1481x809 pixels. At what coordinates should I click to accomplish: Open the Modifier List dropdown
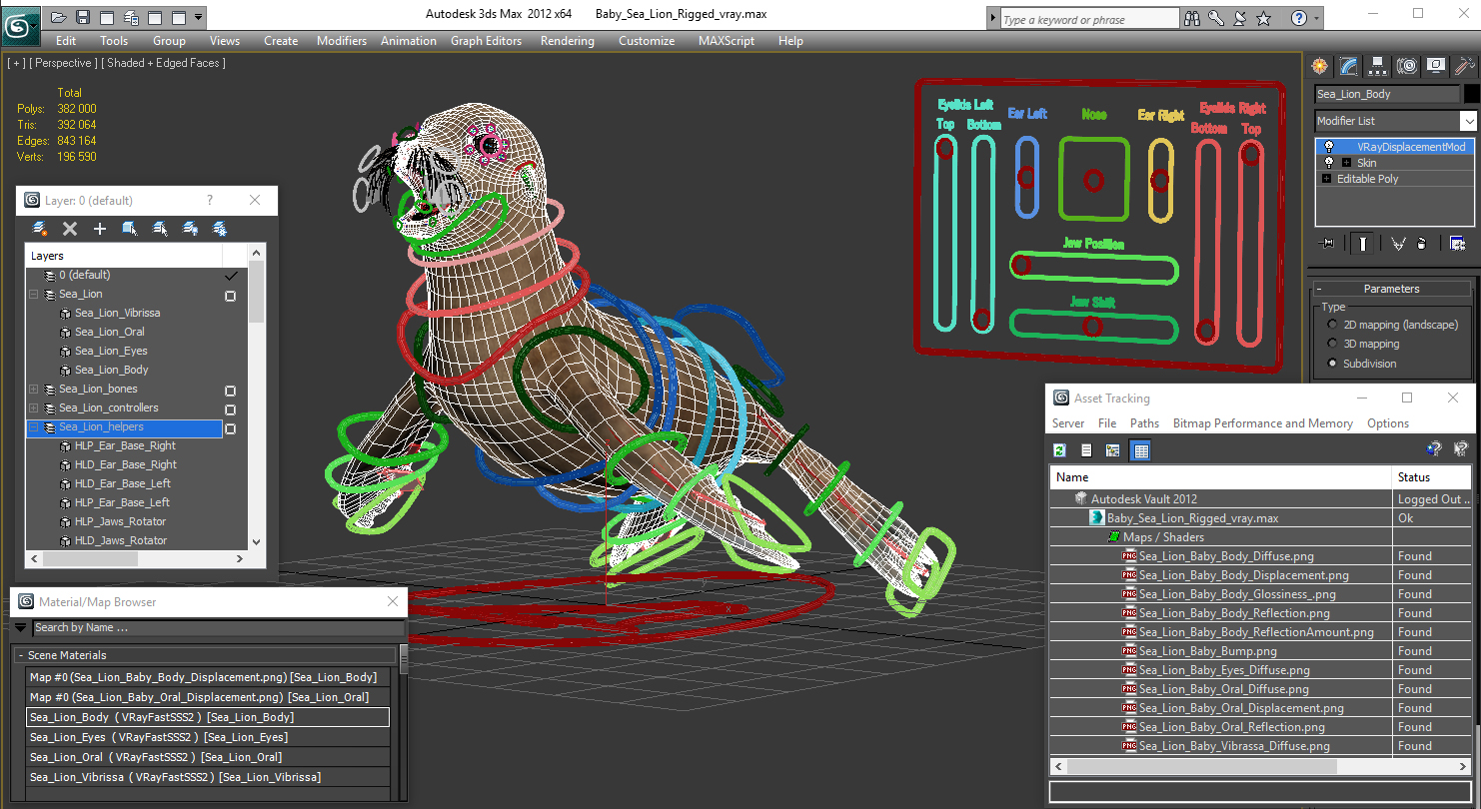click(x=1468, y=121)
